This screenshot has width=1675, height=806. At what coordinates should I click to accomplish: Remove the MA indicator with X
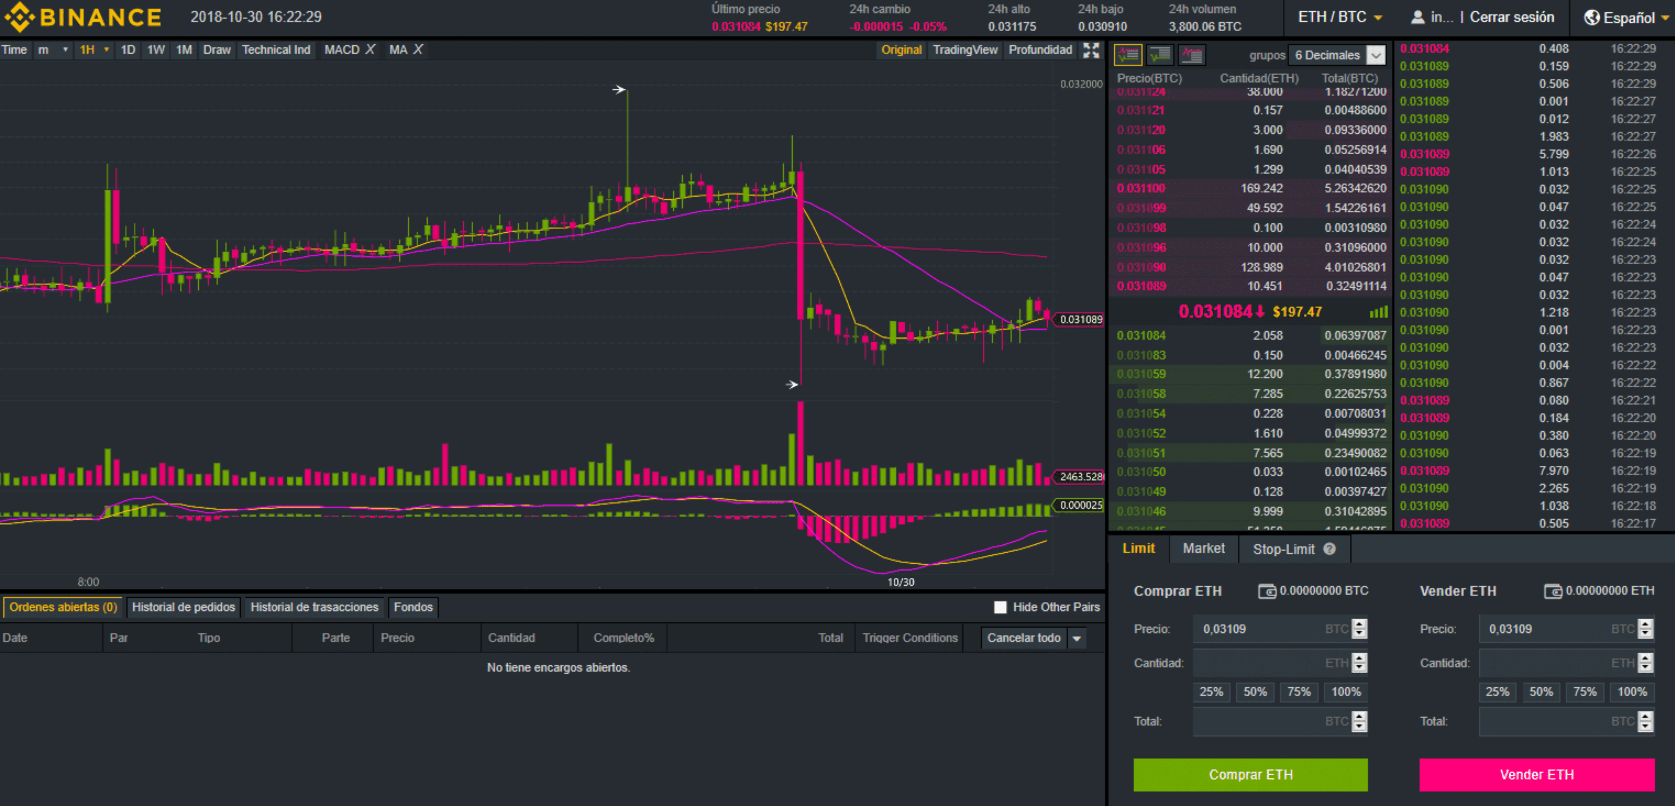(418, 49)
